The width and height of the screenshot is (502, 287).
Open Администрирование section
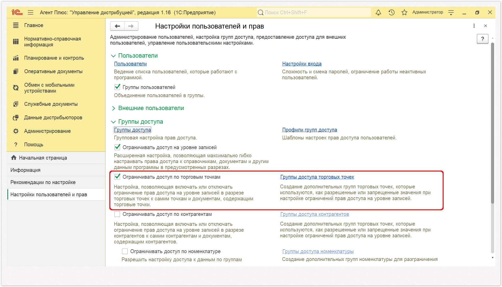pyautogui.click(x=56, y=131)
